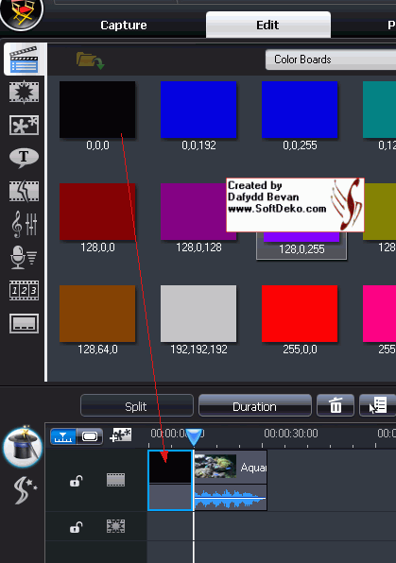Click the director's chair application logo
The image size is (396, 563).
click(22, 13)
